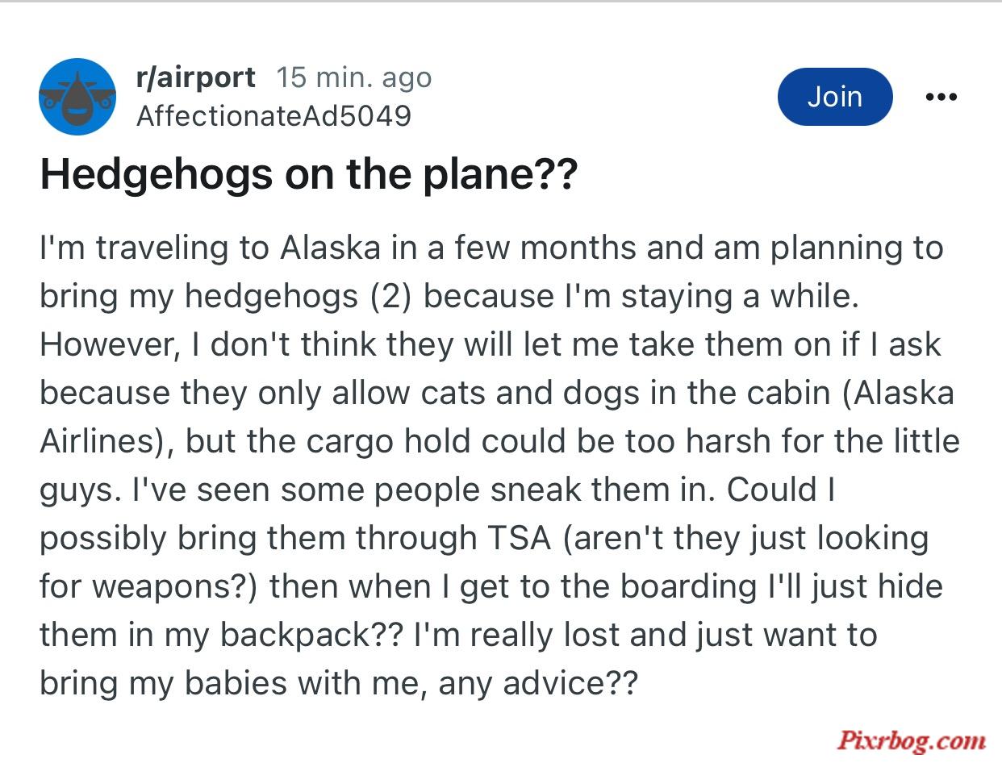Join the r/airport community
Screen dimensions: 1002x767
coord(835,97)
